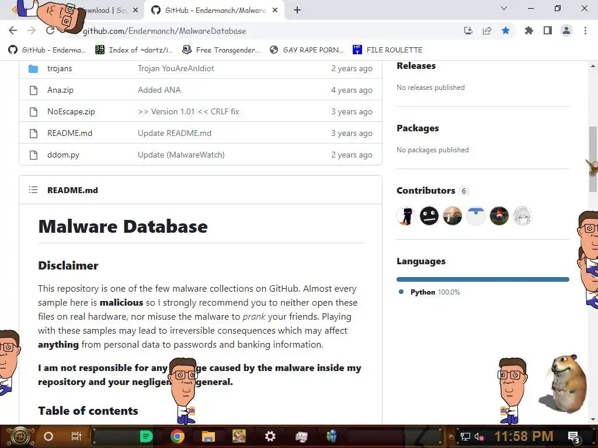Image resolution: width=598 pixels, height=448 pixels.
Task: Open the green notes app on taskbar
Action: (146, 436)
